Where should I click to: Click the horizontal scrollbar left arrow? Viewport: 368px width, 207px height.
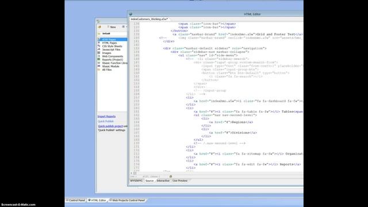(131, 173)
